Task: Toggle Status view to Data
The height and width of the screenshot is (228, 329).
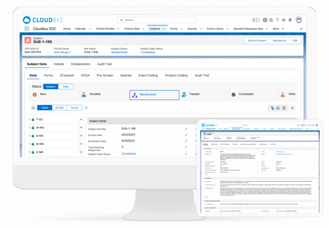Action: pyautogui.click(x=66, y=87)
